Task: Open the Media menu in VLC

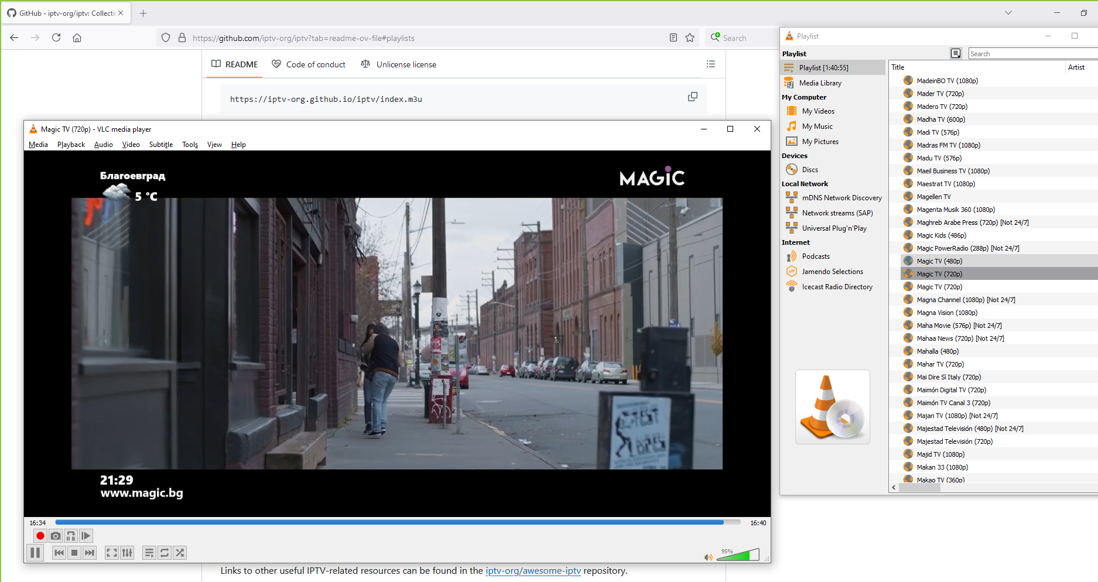Action: (39, 145)
